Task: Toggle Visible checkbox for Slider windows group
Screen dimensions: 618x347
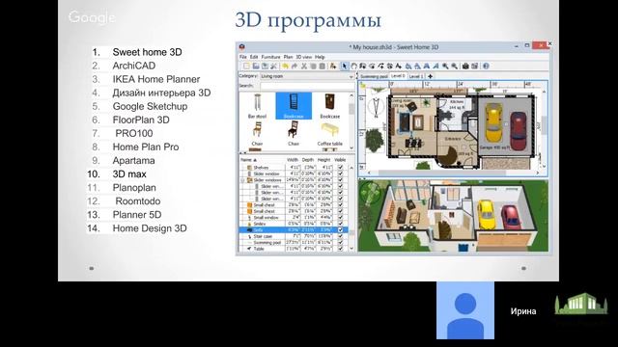Action: point(340,180)
